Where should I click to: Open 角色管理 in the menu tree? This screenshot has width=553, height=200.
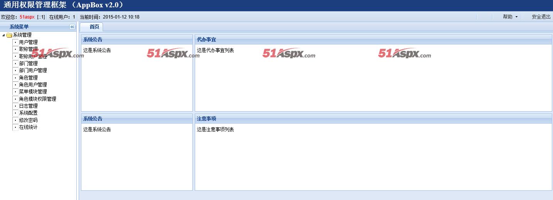29,78
